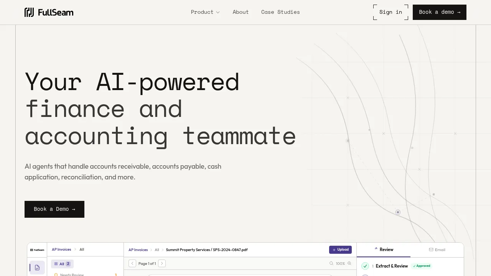
Task: Click the AP Invoices breadcrumb above the document viewer
Action: click(x=138, y=250)
